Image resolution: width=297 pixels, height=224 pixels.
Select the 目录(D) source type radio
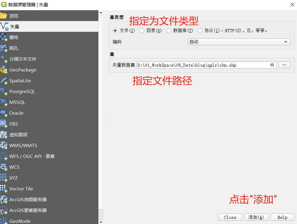(x=141, y=30)
